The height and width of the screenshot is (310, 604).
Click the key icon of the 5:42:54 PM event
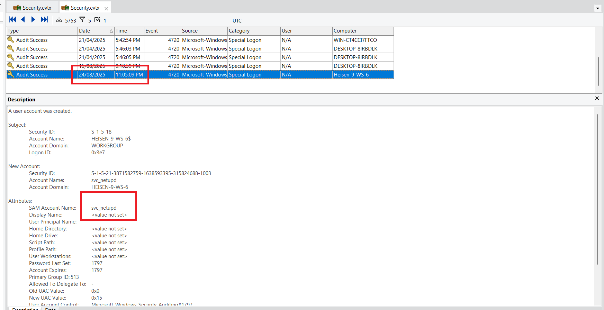point(11,40)
